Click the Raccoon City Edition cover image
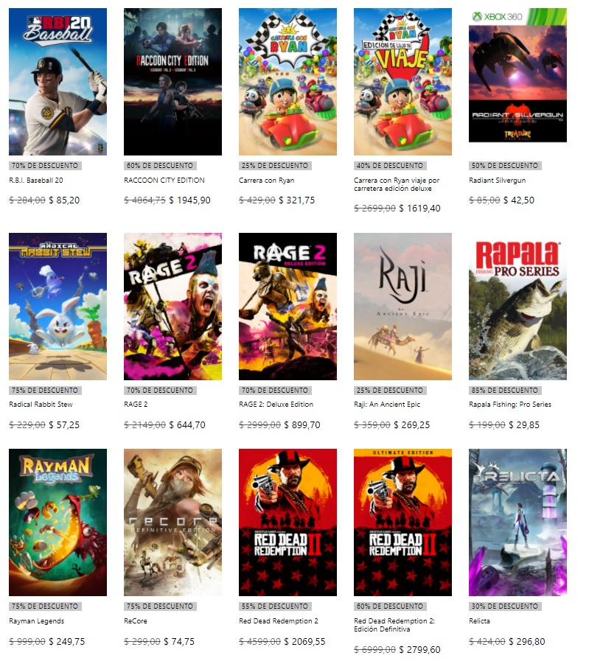Screen dimensions: 603x661 click(x=173, y=82)
